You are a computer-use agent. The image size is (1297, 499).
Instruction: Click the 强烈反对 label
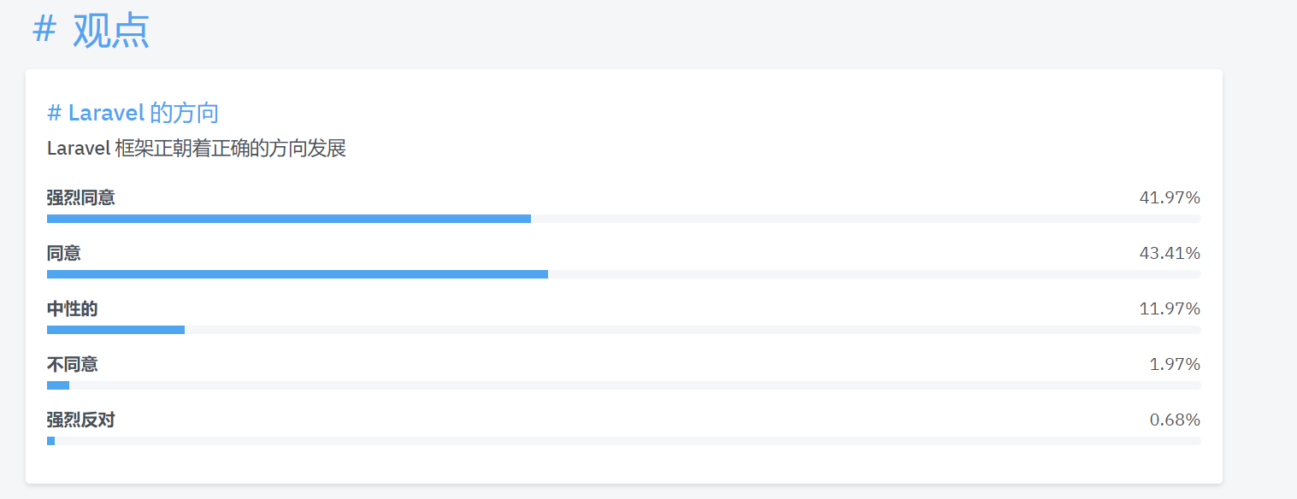pos(81,420)
